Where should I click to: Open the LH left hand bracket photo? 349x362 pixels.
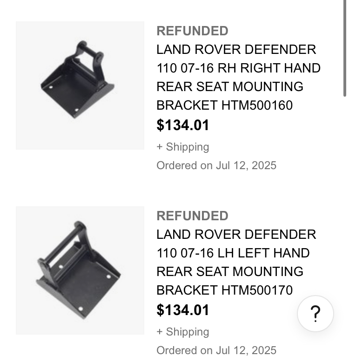pos(80,270)
